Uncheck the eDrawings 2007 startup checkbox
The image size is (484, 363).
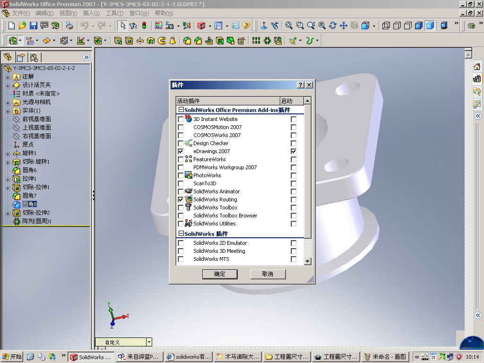coord(294,151)
